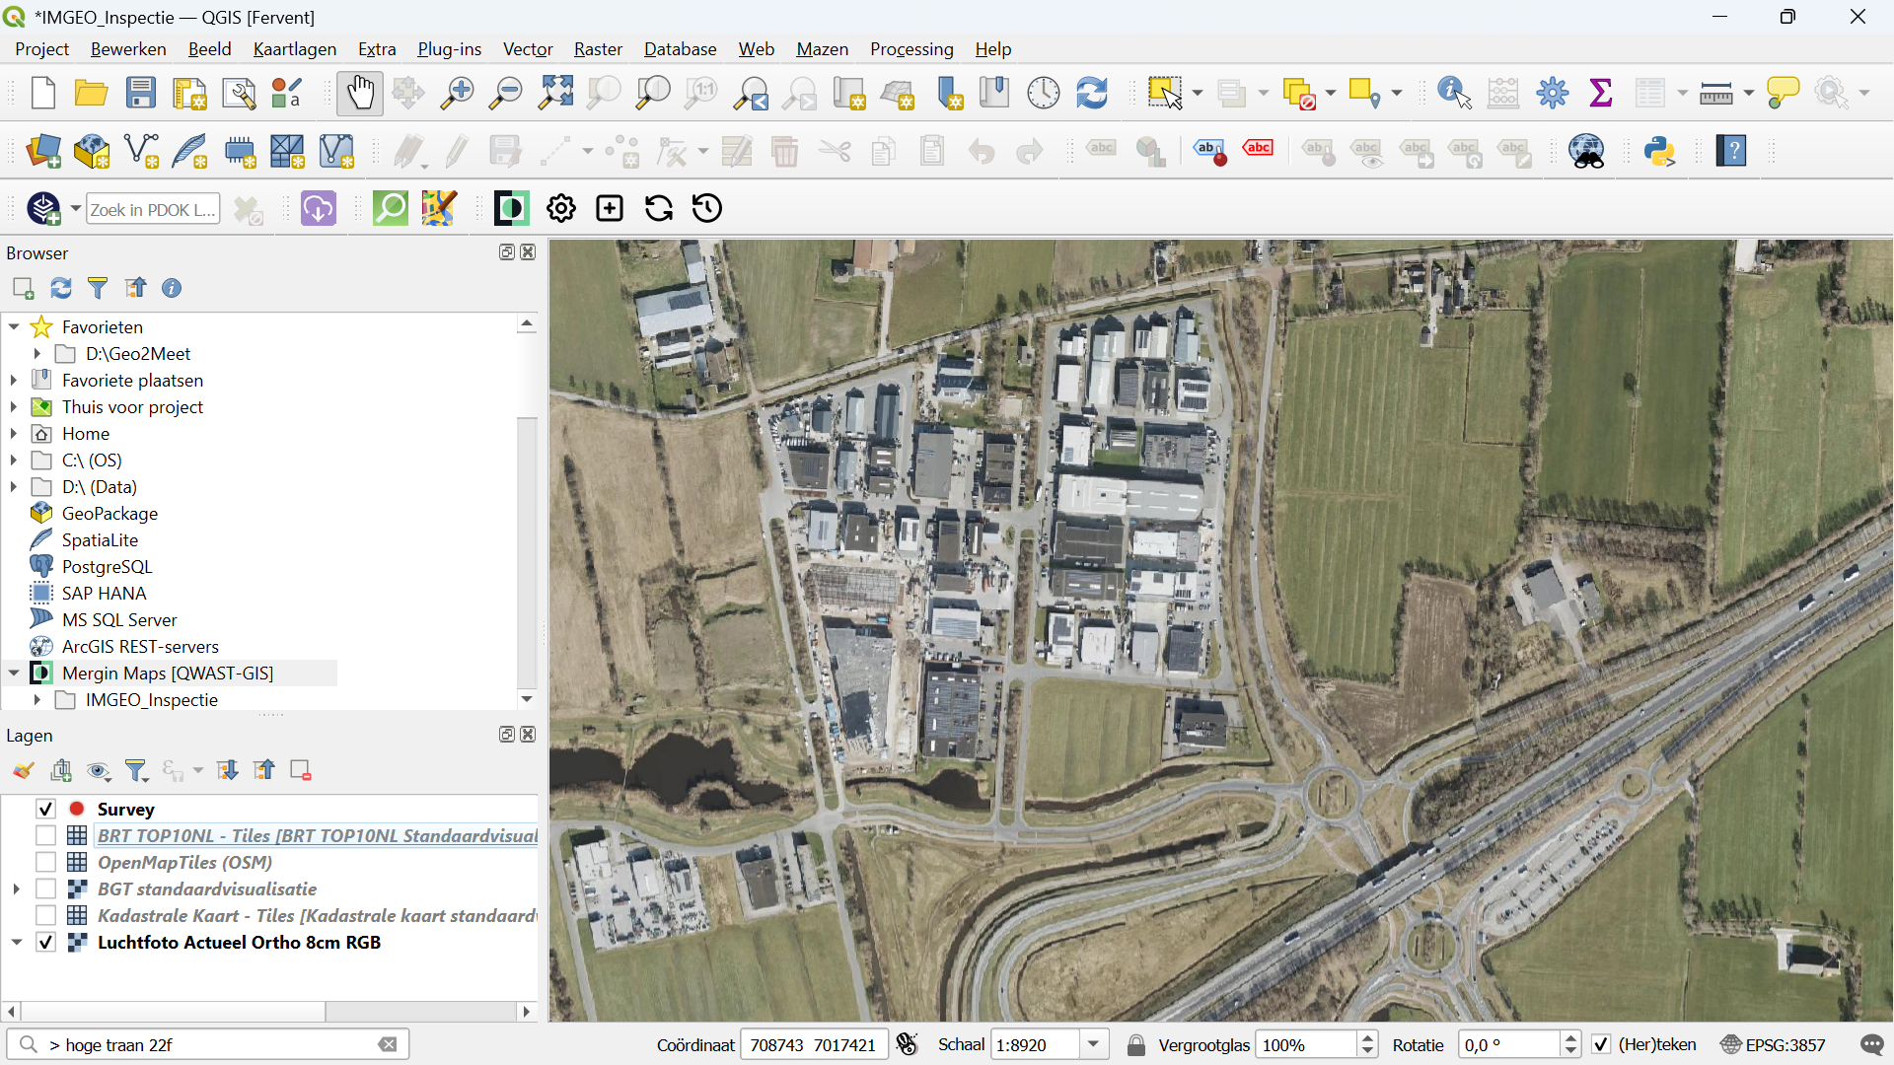Select the Pan Map hand tool
Image resolution: width=1894 pixels, height=1065 pixels.
[x=359, y=94]
